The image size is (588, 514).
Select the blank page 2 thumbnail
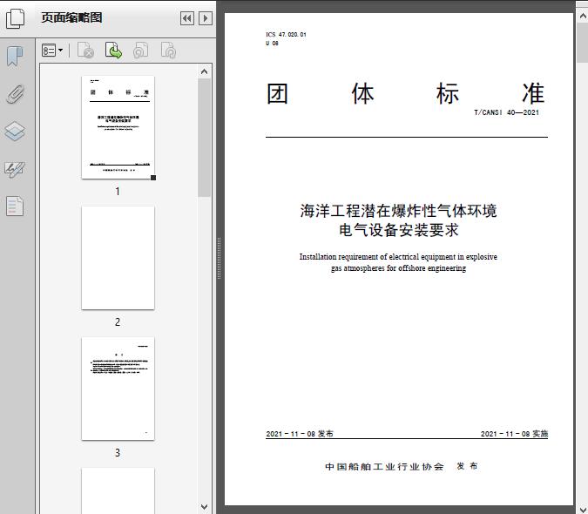coord(118,258)
